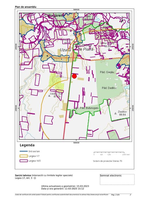Click the Uzunu Sud triangulation point triangle

click(x=49, y=96)
